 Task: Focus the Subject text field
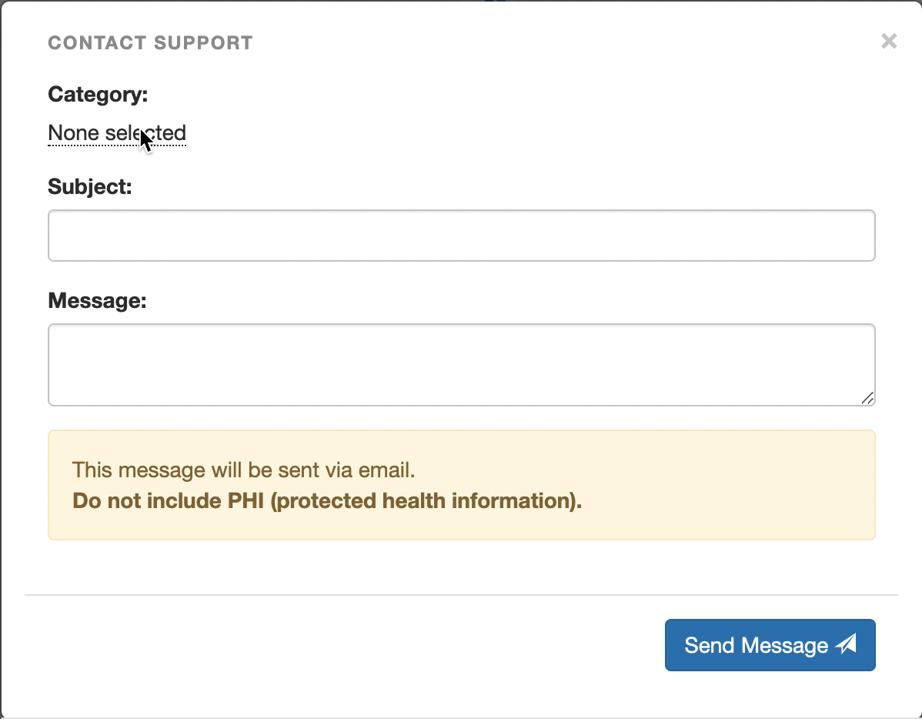point(461,236)
